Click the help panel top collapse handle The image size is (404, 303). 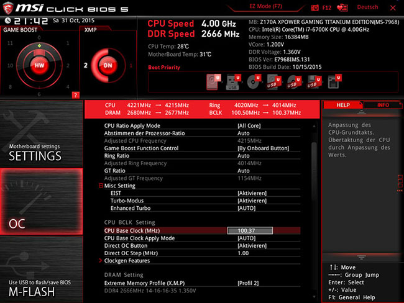point(361,112)
